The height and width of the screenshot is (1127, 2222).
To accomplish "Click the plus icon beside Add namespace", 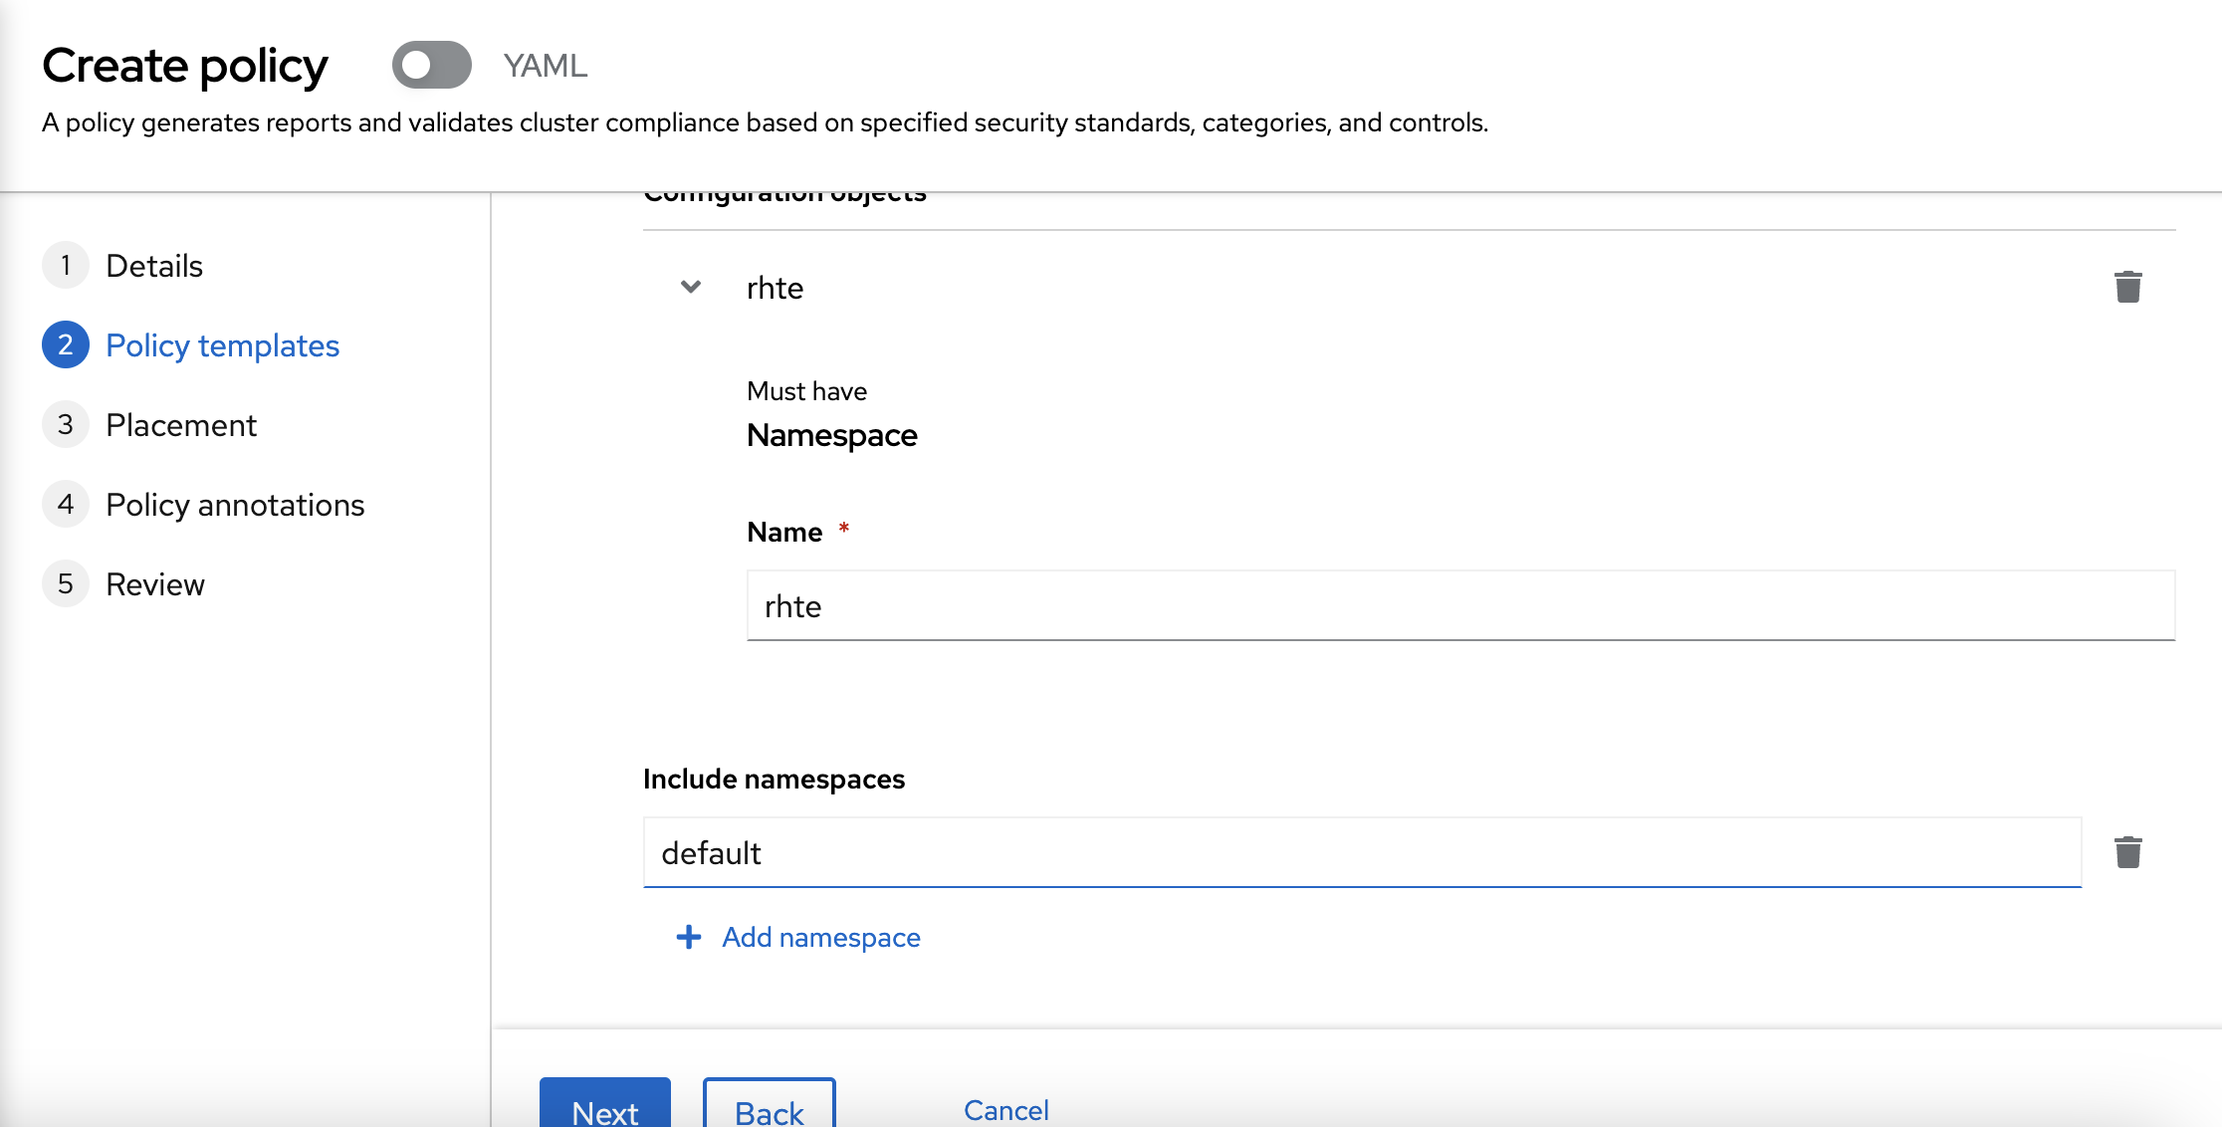I will pyautogui.click(x=688, y=937).
